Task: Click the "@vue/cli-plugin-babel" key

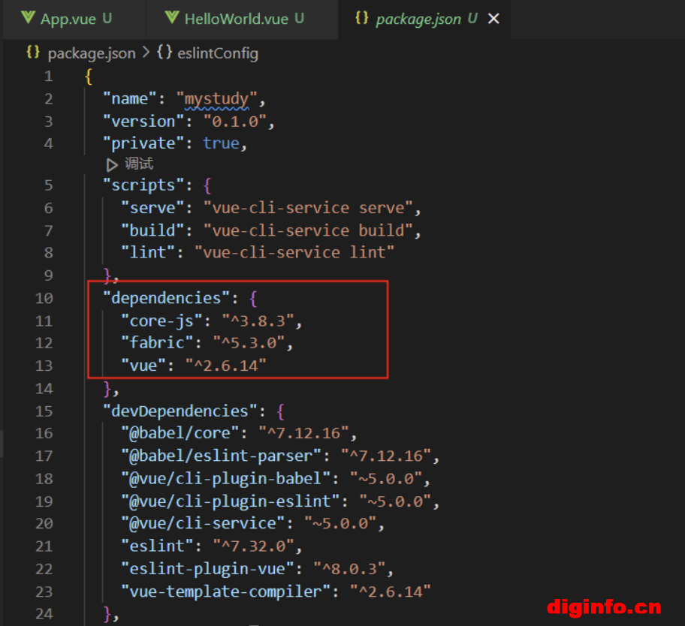Action: click(x=226, y=478)
